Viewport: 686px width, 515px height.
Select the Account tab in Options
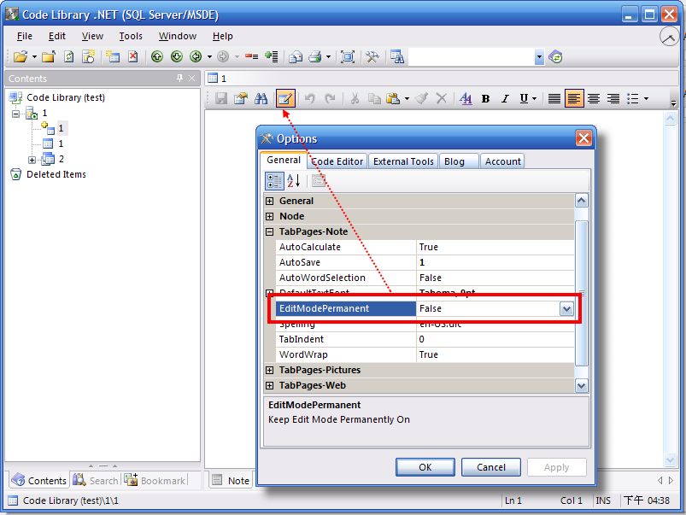[x=502, y=161]
